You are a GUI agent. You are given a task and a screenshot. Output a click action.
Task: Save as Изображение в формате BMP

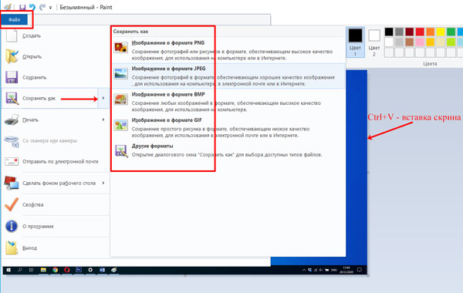tap(228, 102)
